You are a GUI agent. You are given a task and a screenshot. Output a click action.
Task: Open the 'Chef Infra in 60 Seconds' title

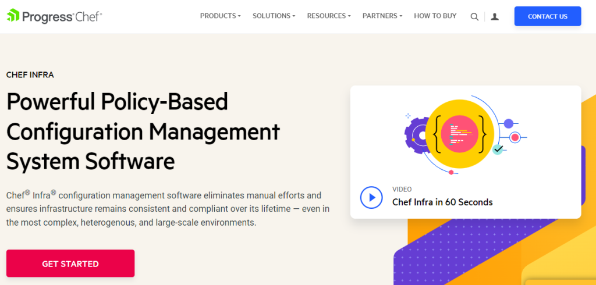442,202
